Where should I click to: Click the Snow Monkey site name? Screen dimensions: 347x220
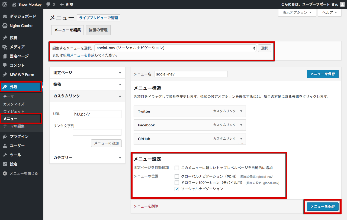[x=30, y=5]
